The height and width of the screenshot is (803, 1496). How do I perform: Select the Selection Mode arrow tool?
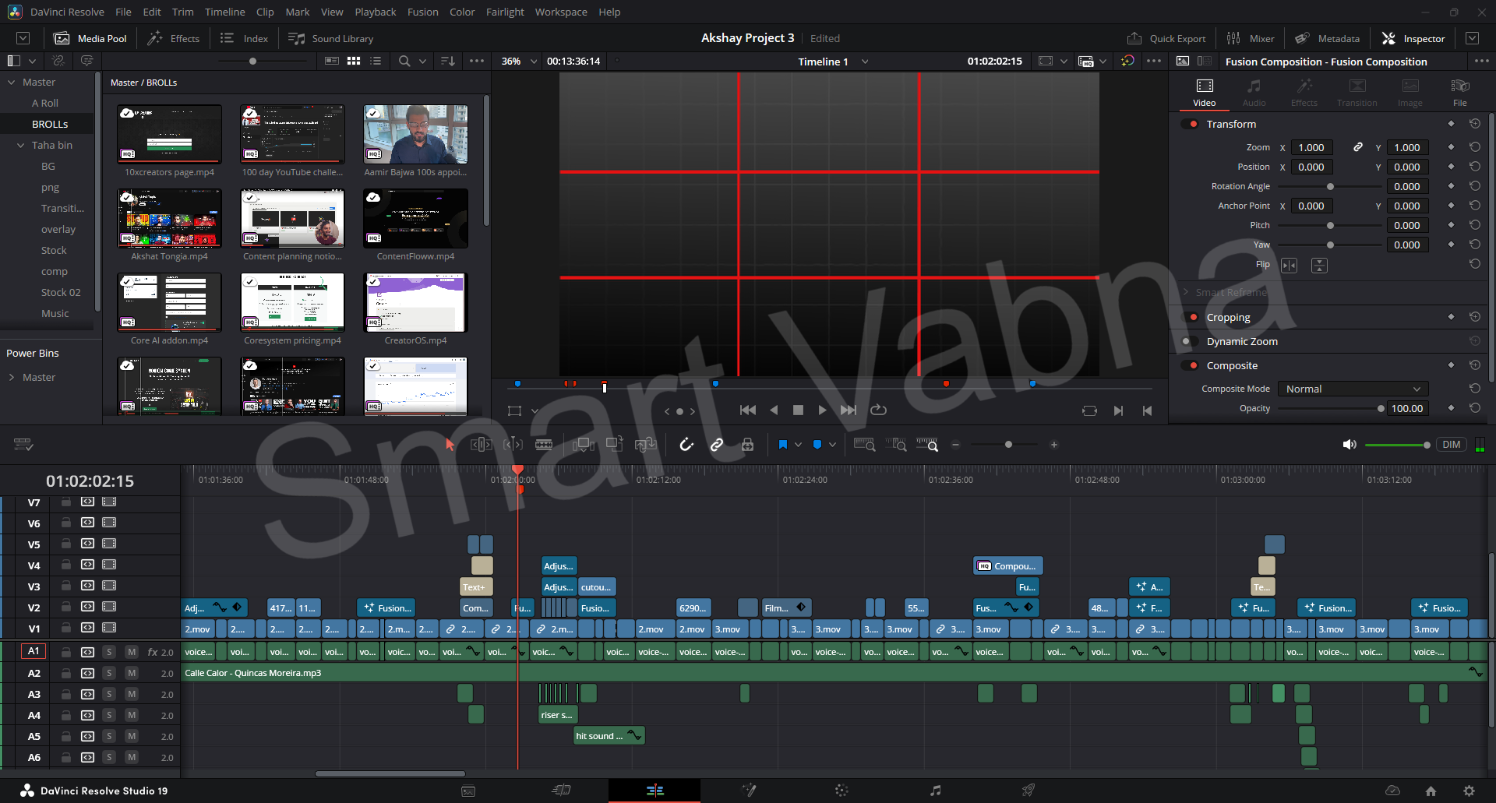(x=450, y=445)
